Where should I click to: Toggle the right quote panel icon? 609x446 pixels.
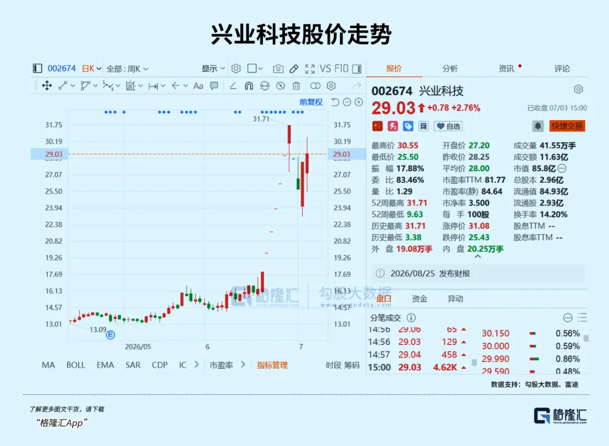click(x=356, y=69)
